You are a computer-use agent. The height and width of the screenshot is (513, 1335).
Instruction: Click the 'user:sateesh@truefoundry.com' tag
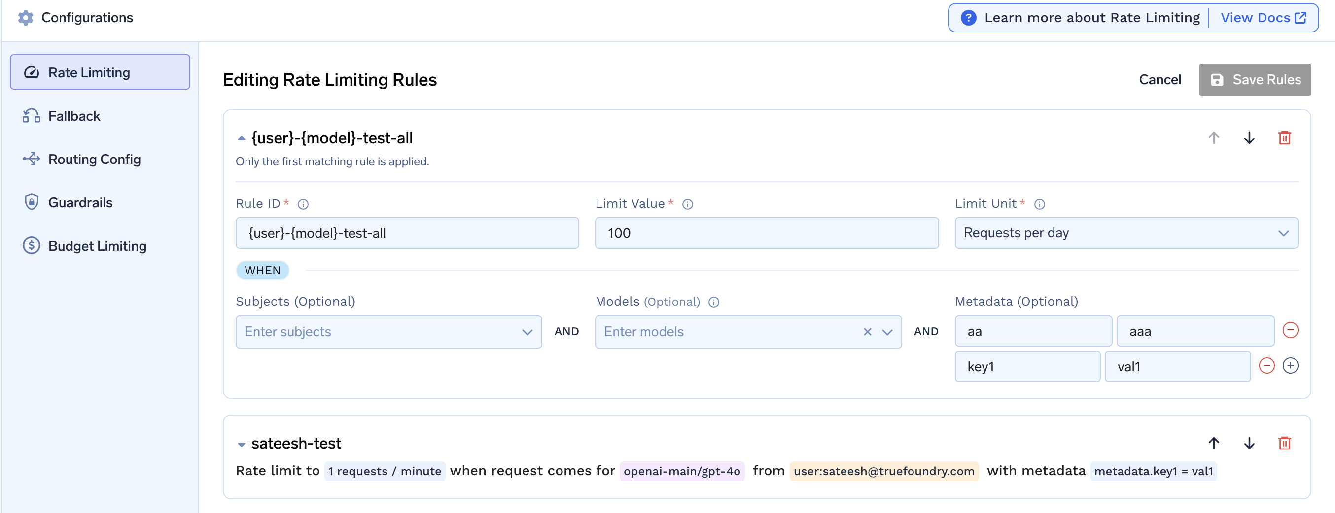tap(883, 471)
